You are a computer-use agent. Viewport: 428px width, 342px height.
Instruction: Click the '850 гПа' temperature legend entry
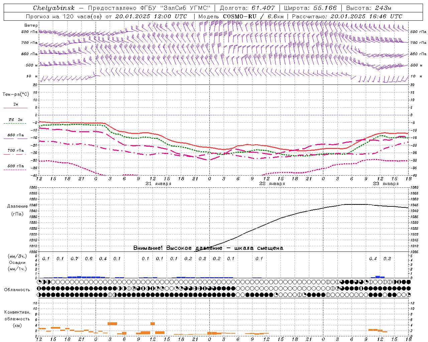coord(16,135)
